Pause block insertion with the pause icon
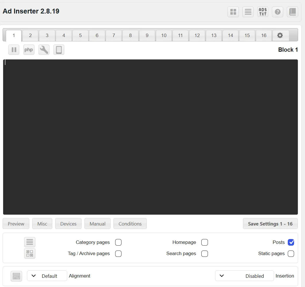 pos(14,50)
